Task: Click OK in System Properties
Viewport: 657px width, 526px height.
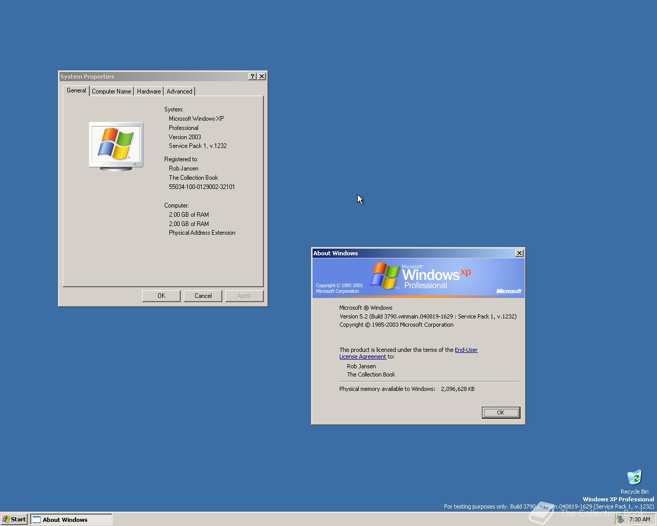Action: [161, 296]
